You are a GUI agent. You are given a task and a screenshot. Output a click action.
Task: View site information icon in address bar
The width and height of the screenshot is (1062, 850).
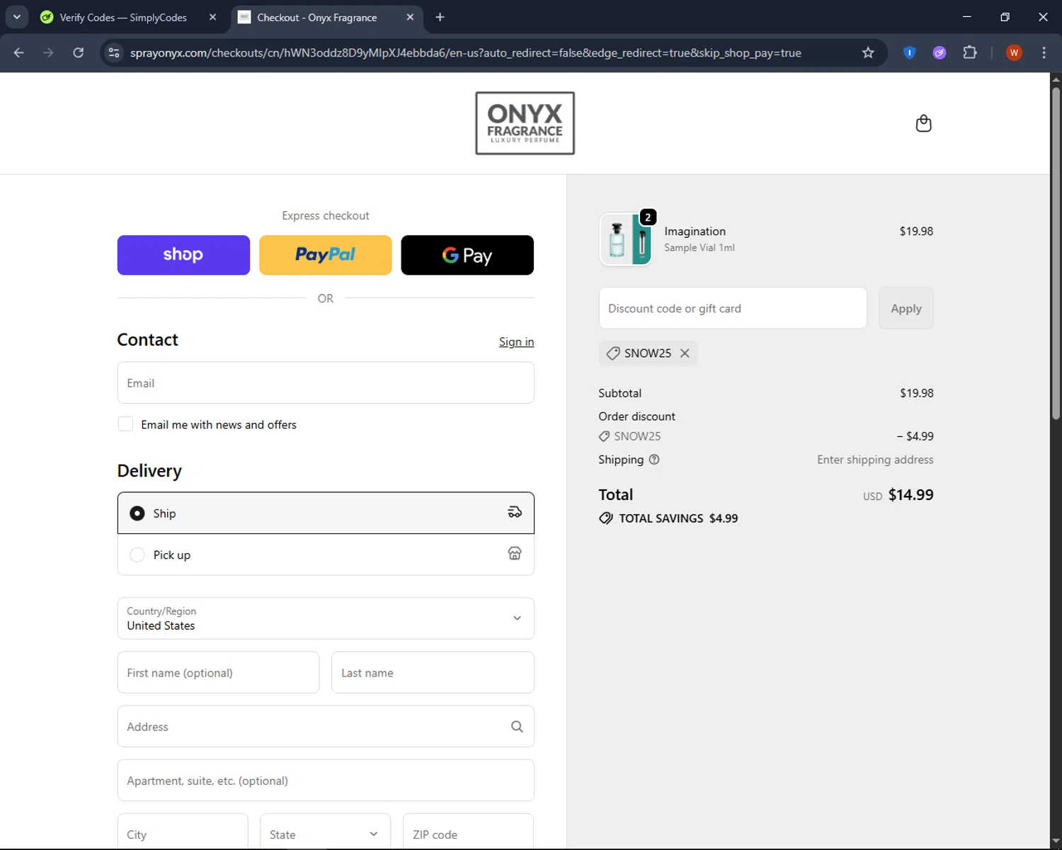pos(114,52)
